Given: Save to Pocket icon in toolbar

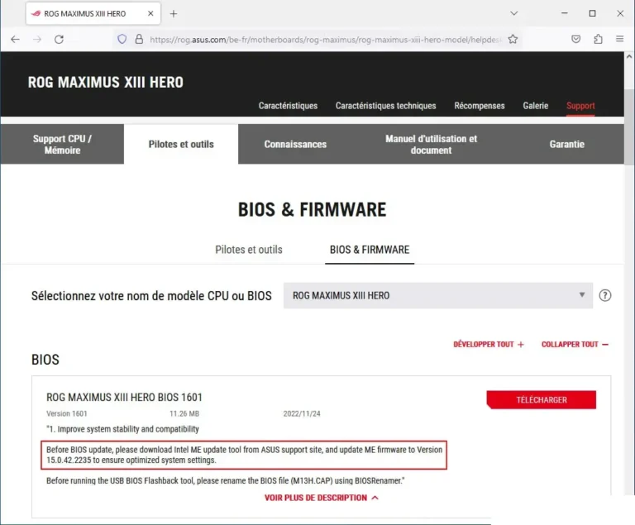Looking at the screenshot, I should [x=575, y=40].
